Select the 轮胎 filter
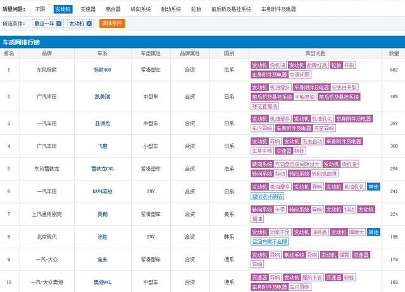The image size is (405, 292). (x=196, y=10)
